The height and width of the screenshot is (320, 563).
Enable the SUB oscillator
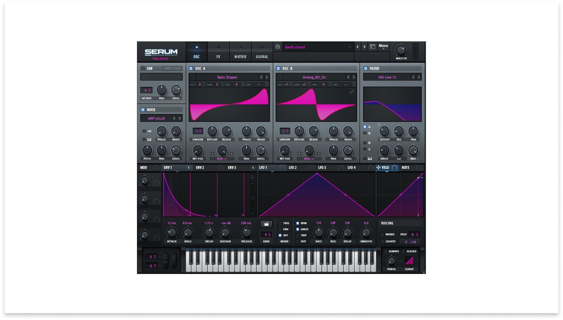tap(143, 68)
